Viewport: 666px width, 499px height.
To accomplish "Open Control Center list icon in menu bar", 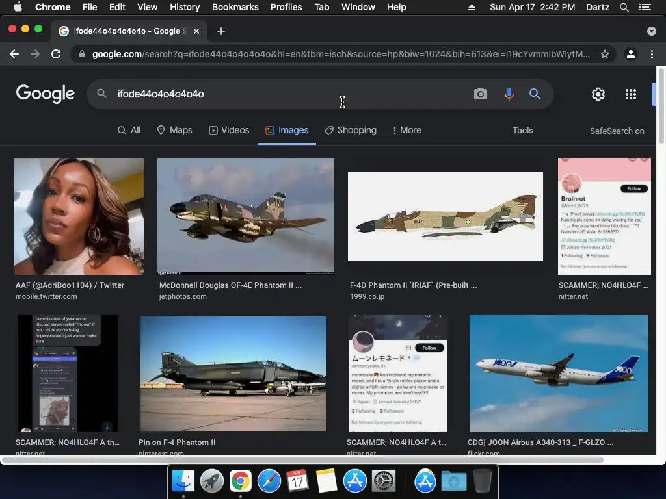I will tap(645, 7).
